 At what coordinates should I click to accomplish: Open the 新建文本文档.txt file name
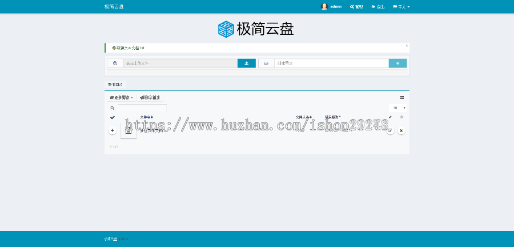(x=154, y=130)
